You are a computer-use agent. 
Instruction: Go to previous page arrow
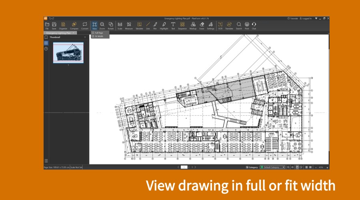[x=178, y=167]
